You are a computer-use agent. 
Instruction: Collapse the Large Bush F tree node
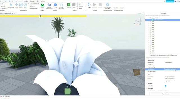pos(148,18)
